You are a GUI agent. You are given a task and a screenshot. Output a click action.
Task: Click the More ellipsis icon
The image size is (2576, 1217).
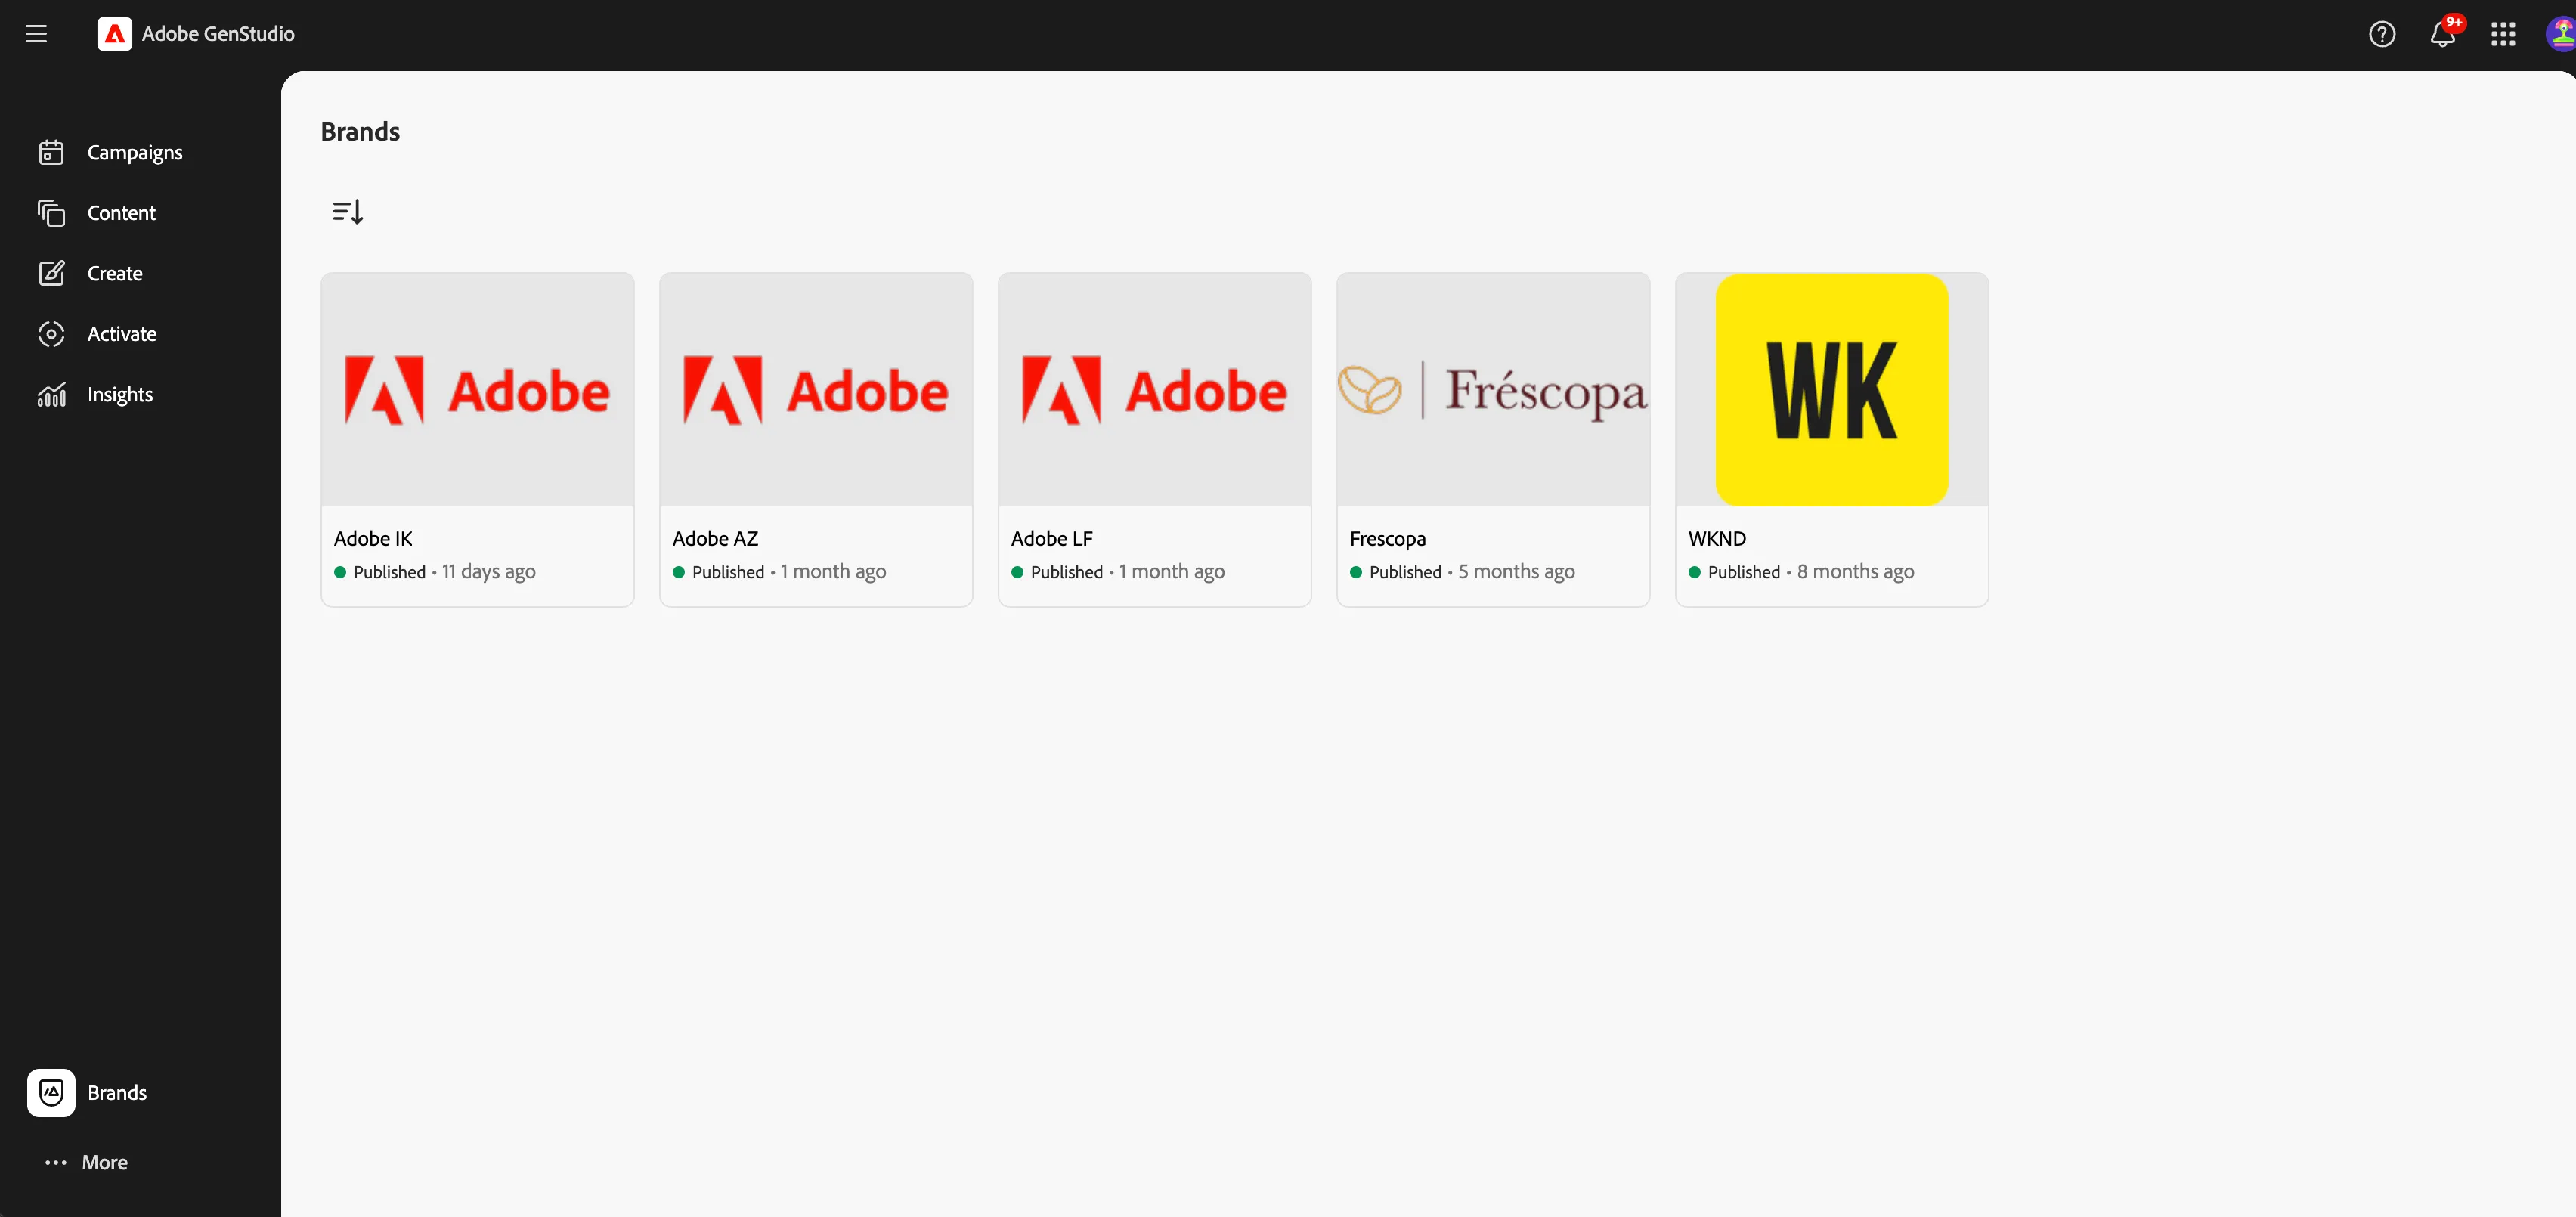56,1162
